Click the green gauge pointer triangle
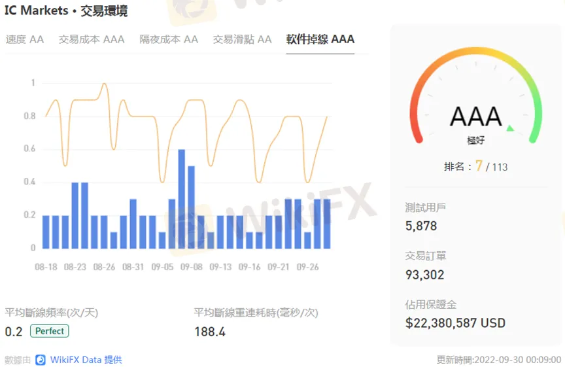Viewport: 565px width, 367px height. pos(510,128)
